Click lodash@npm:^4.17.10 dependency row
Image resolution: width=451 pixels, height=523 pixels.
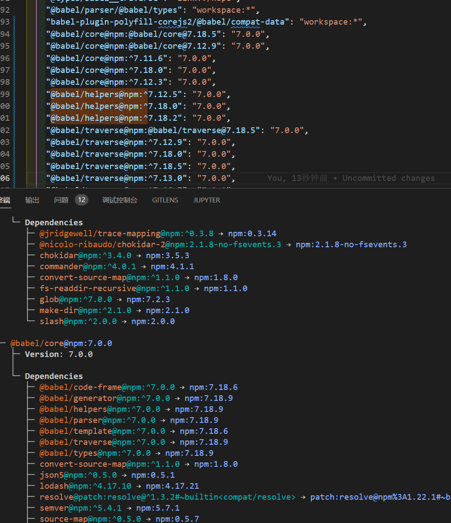click(119, 486)
